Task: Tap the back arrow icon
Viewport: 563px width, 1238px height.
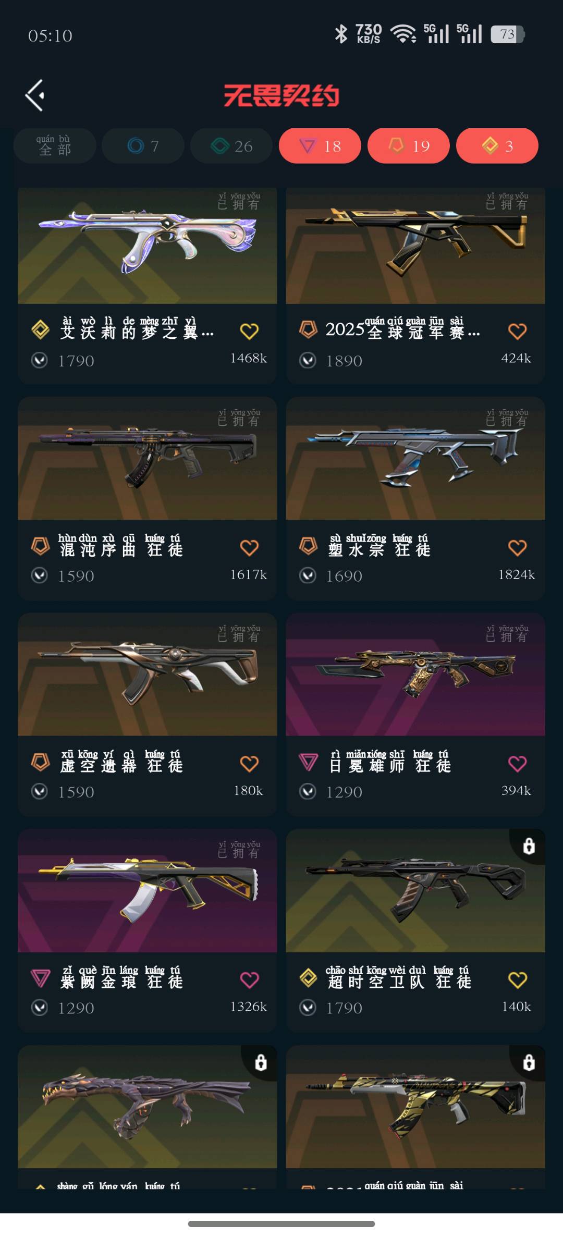Action: (x=35, y=95)
